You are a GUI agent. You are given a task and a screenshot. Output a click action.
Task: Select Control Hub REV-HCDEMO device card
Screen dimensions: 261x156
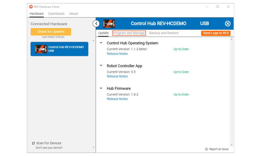click(x=59, y=49)
